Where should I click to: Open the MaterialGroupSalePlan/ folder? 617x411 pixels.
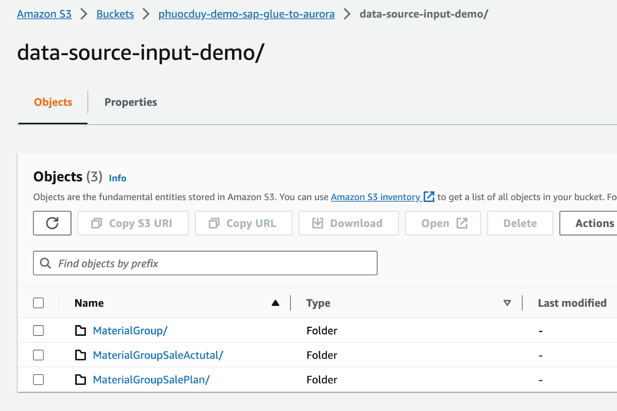tap(151, 380)
